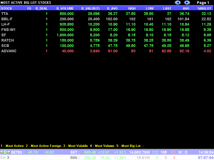
Task: Click the SET50 index value 45.79
Action: pyautogui.click(x=33, y=152)
